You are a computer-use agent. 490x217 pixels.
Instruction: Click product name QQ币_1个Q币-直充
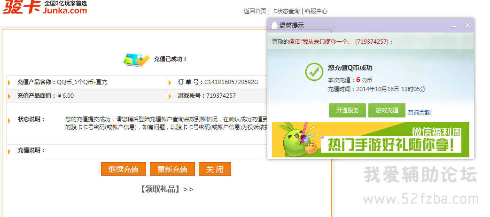(x=82, y=82)
